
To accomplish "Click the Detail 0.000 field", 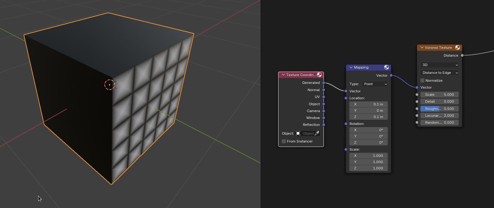I will tap(440, 101).
